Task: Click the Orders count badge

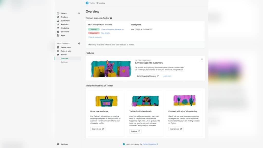Action: (x=79, y=13)
